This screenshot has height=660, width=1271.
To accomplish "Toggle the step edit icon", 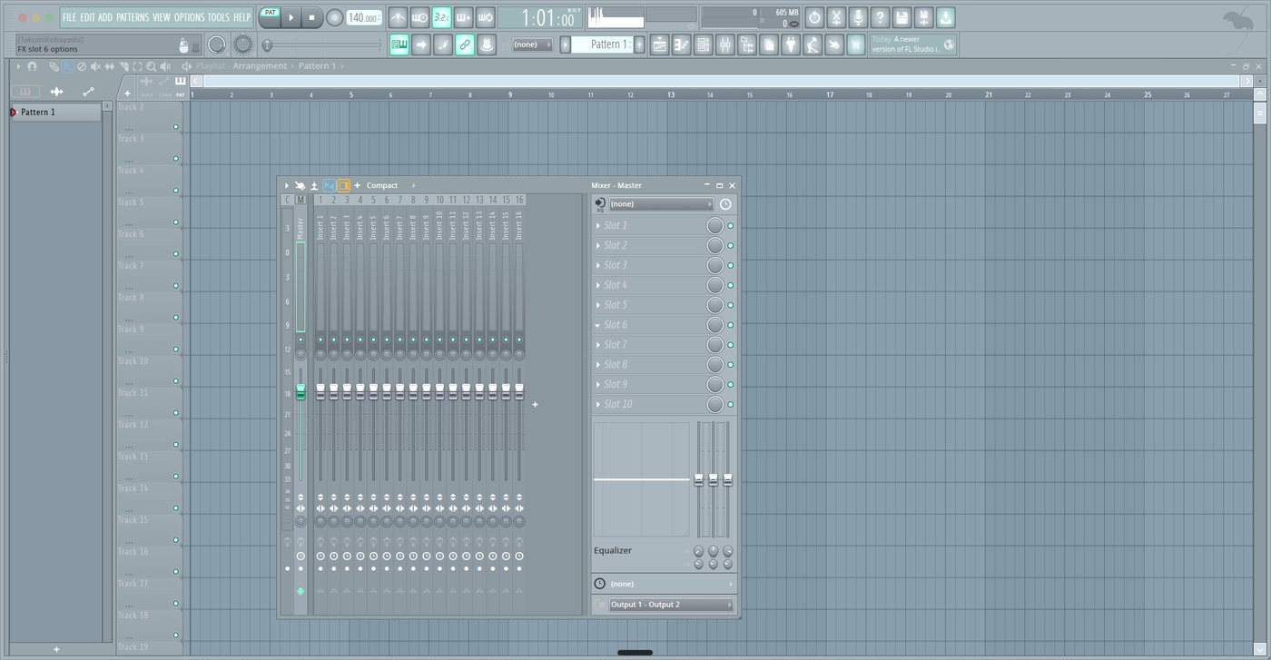I will (x=442, y=44).
